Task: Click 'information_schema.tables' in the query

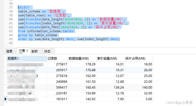Action: click(50, 31)
